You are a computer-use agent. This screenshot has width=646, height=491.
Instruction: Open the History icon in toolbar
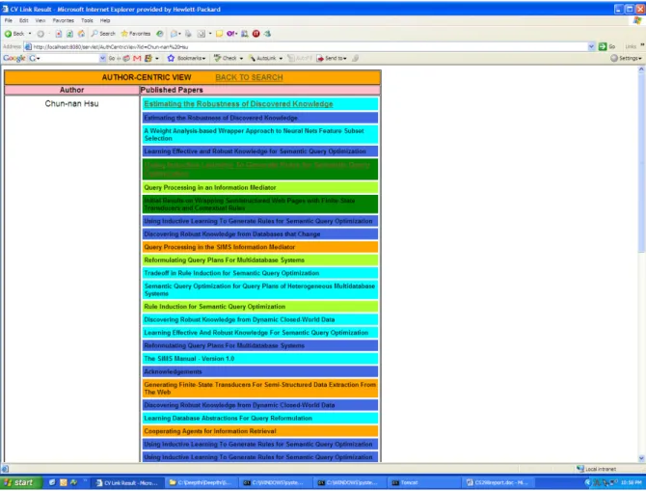pyautogui.click(x=160, y=34)
